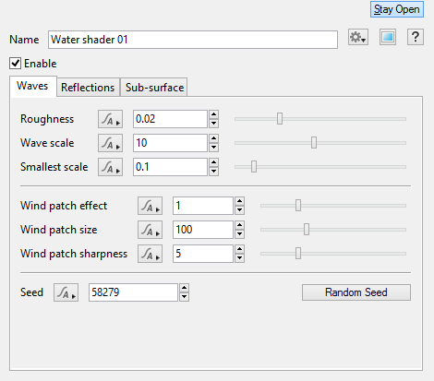Click the Random Seed button
This screenshot has width=434, height=381.
pos(356,292)
